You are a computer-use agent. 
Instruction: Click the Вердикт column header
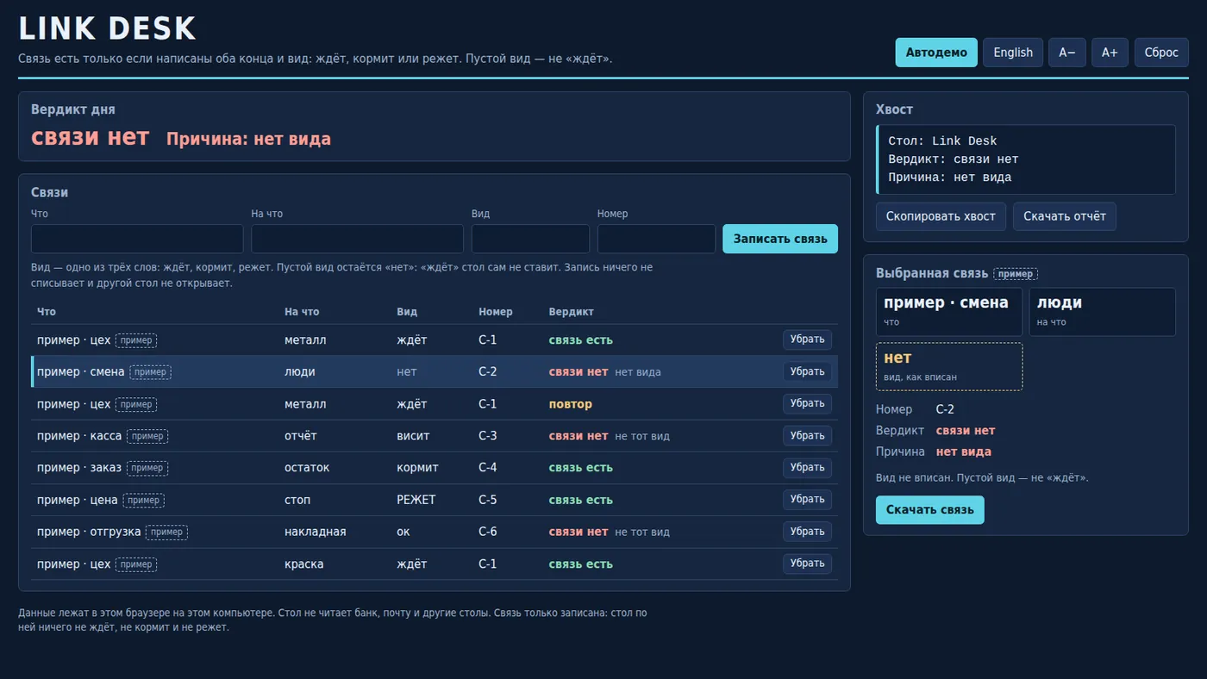coord(572,312)
